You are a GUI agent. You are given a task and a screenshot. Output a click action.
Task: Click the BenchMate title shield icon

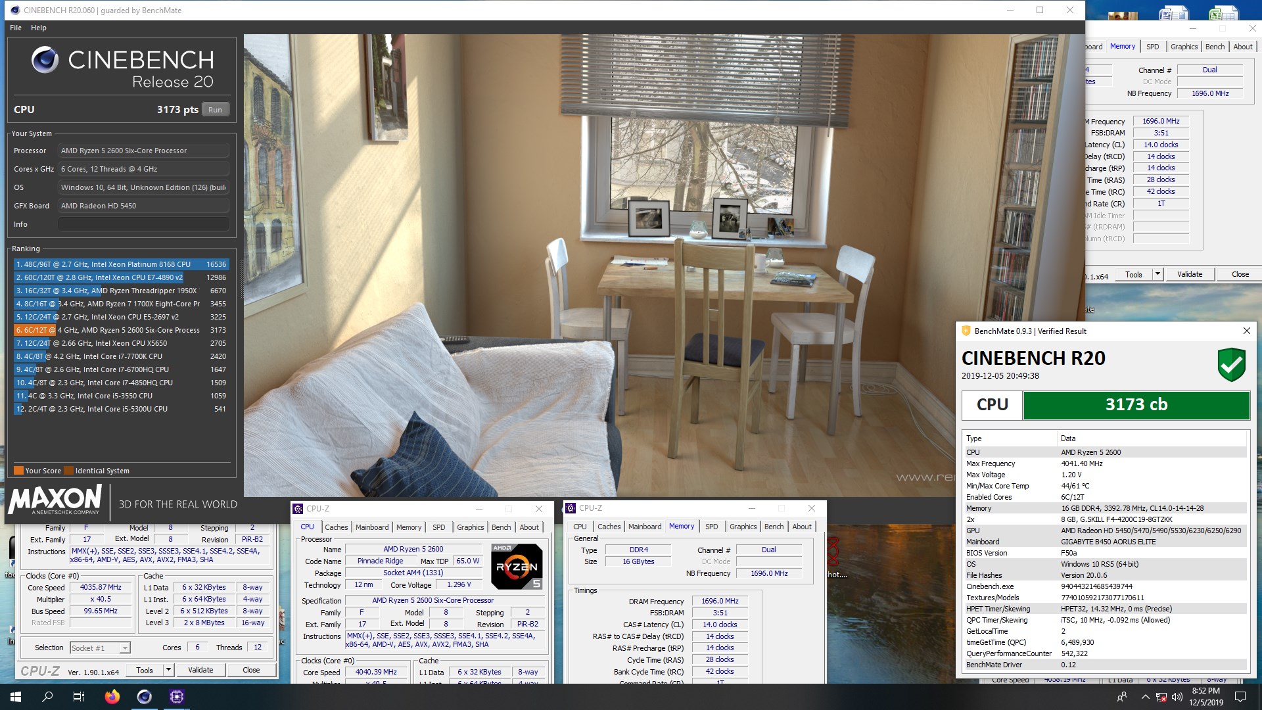click(966, 331)
